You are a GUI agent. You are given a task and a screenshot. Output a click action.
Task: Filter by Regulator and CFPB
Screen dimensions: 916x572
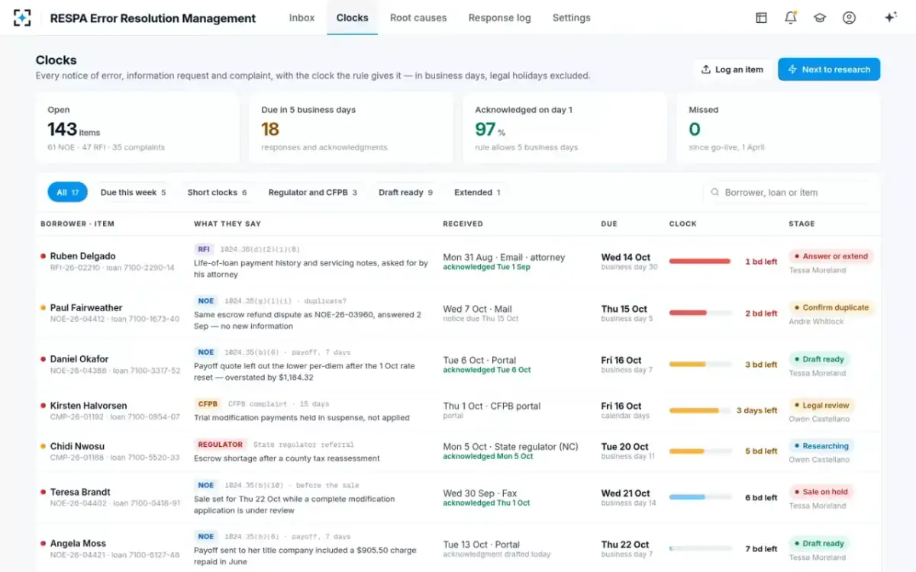click(x=312, y=192)
